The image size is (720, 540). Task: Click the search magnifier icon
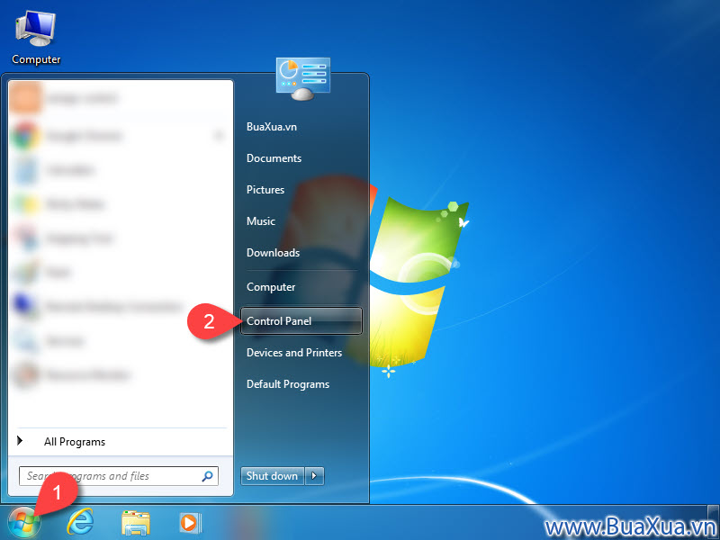208,476
